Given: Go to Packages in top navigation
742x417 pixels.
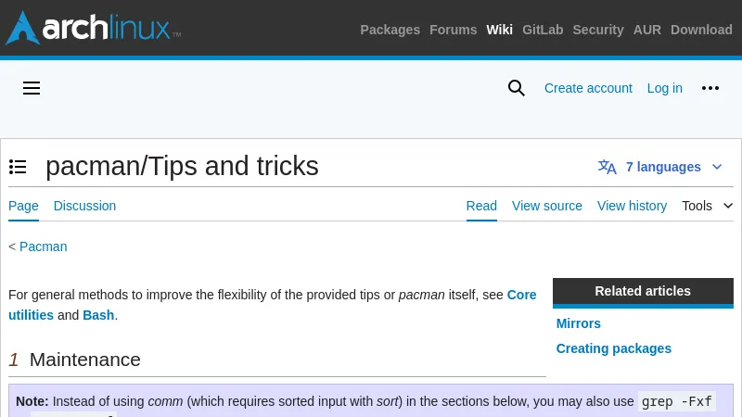Looking at the screenshot, I should [390, 30].
